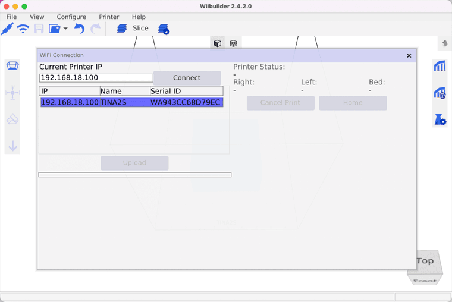Open the flask with gear icon
The width and height of the screenshot is (452, 302).
click(x=440, y=119)
